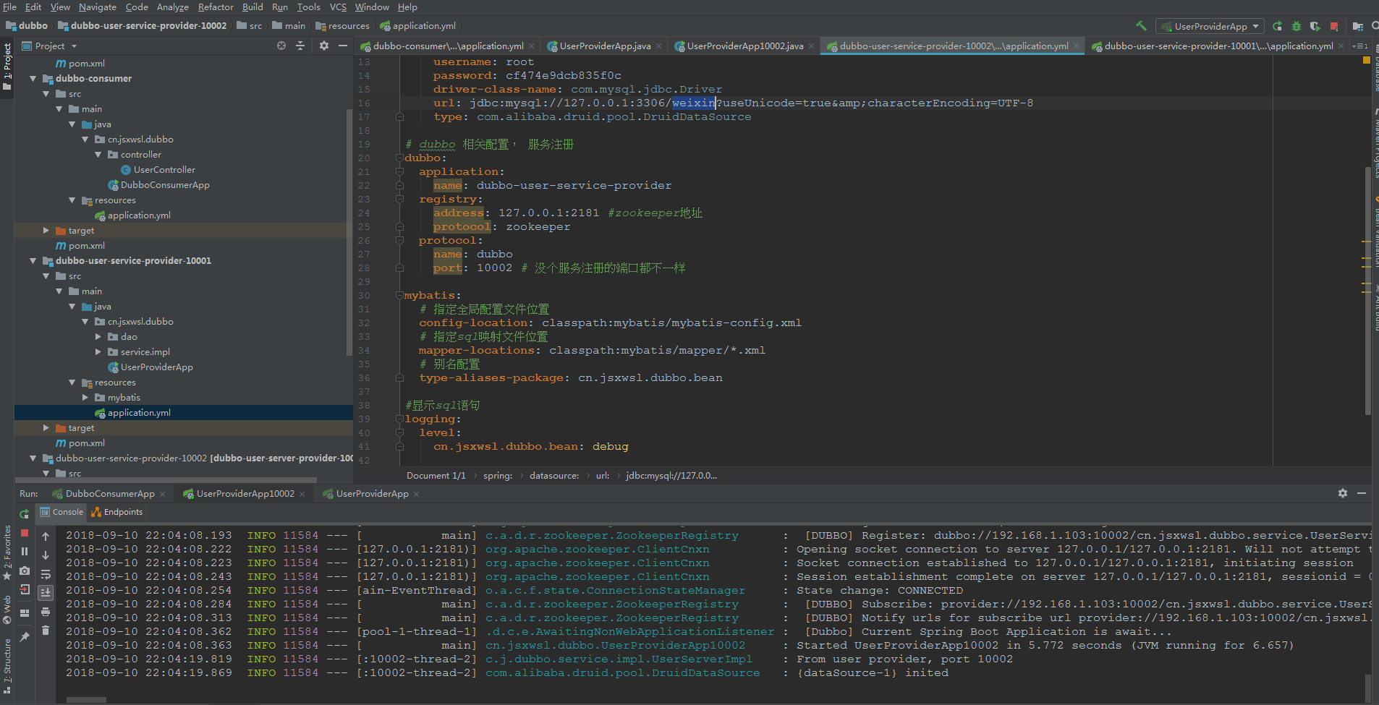Rerun UserProviderApp from the main toolbar
This screenshot has width=1379, height=705.
(1278, 26)
